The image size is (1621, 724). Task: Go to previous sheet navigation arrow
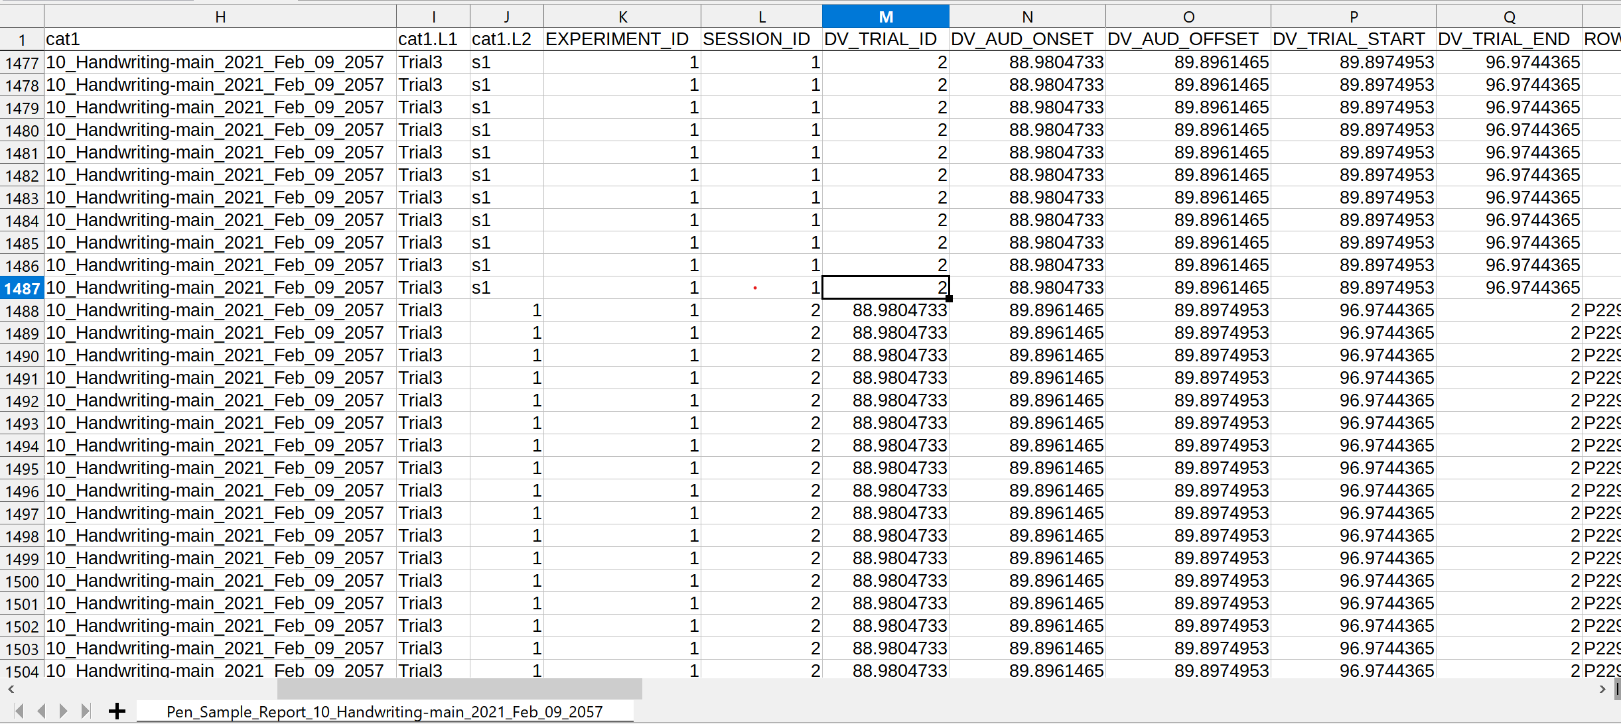(x=41, y=711)
